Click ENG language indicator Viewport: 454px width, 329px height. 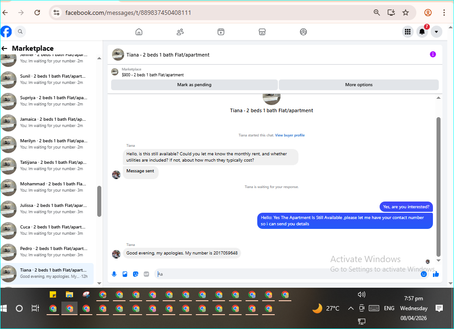[x=389, y=308]
